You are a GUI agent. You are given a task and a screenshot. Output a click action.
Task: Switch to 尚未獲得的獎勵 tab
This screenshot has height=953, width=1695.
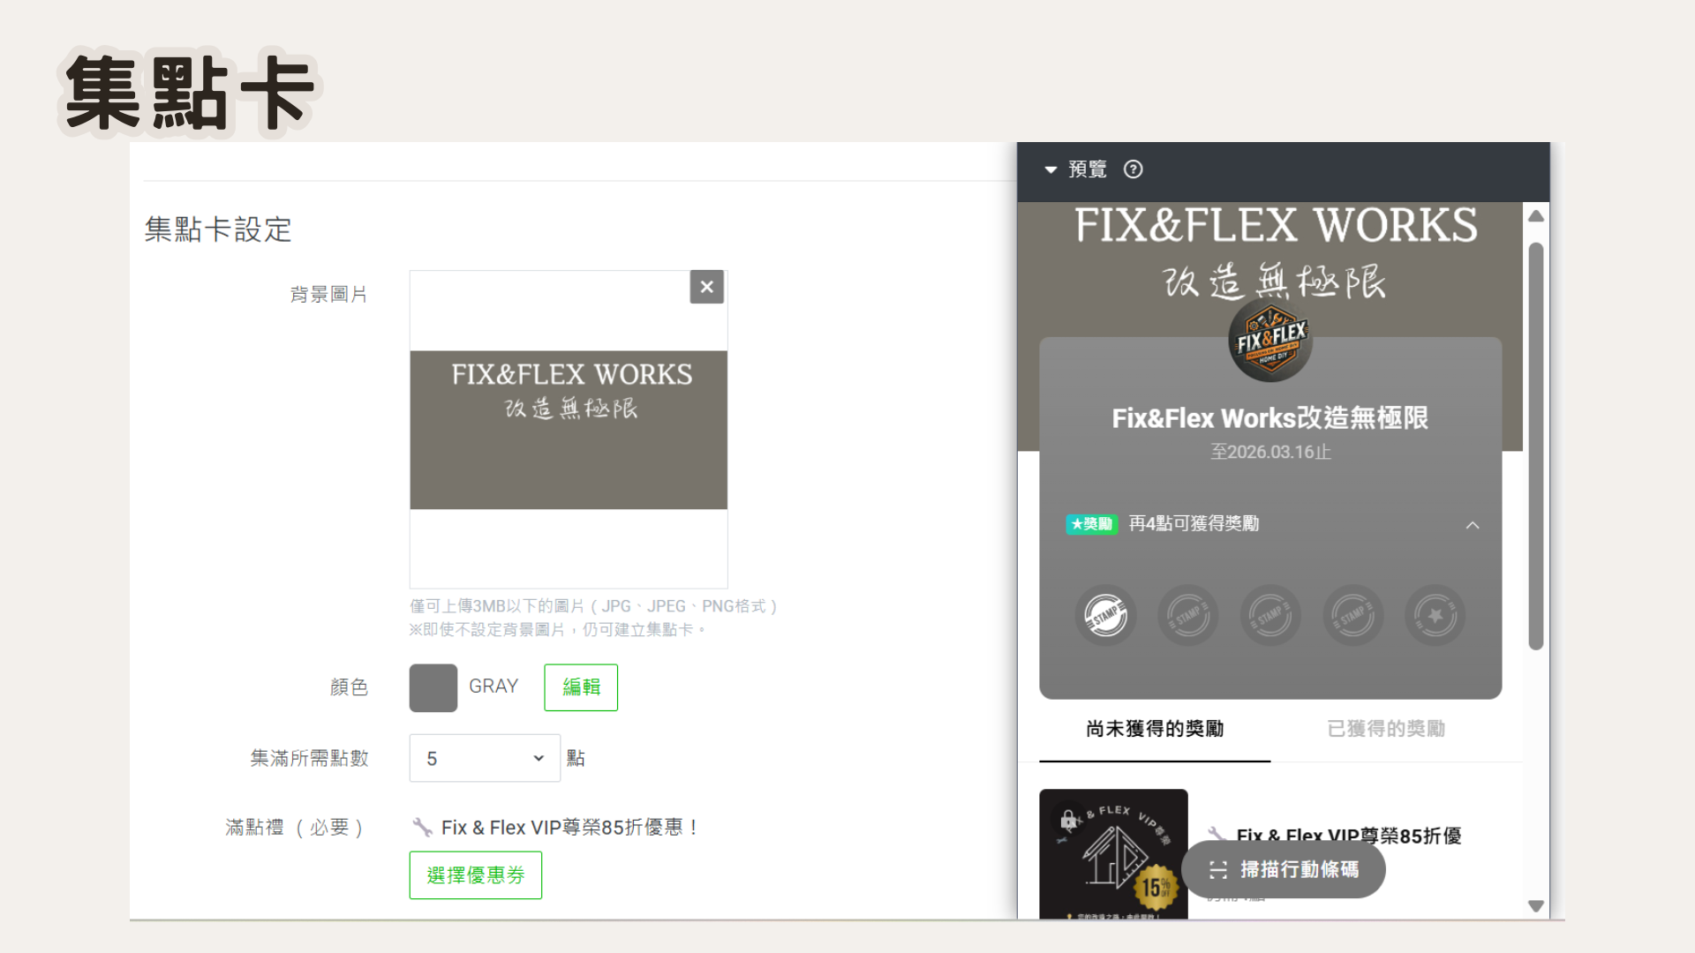[1155, 729]
